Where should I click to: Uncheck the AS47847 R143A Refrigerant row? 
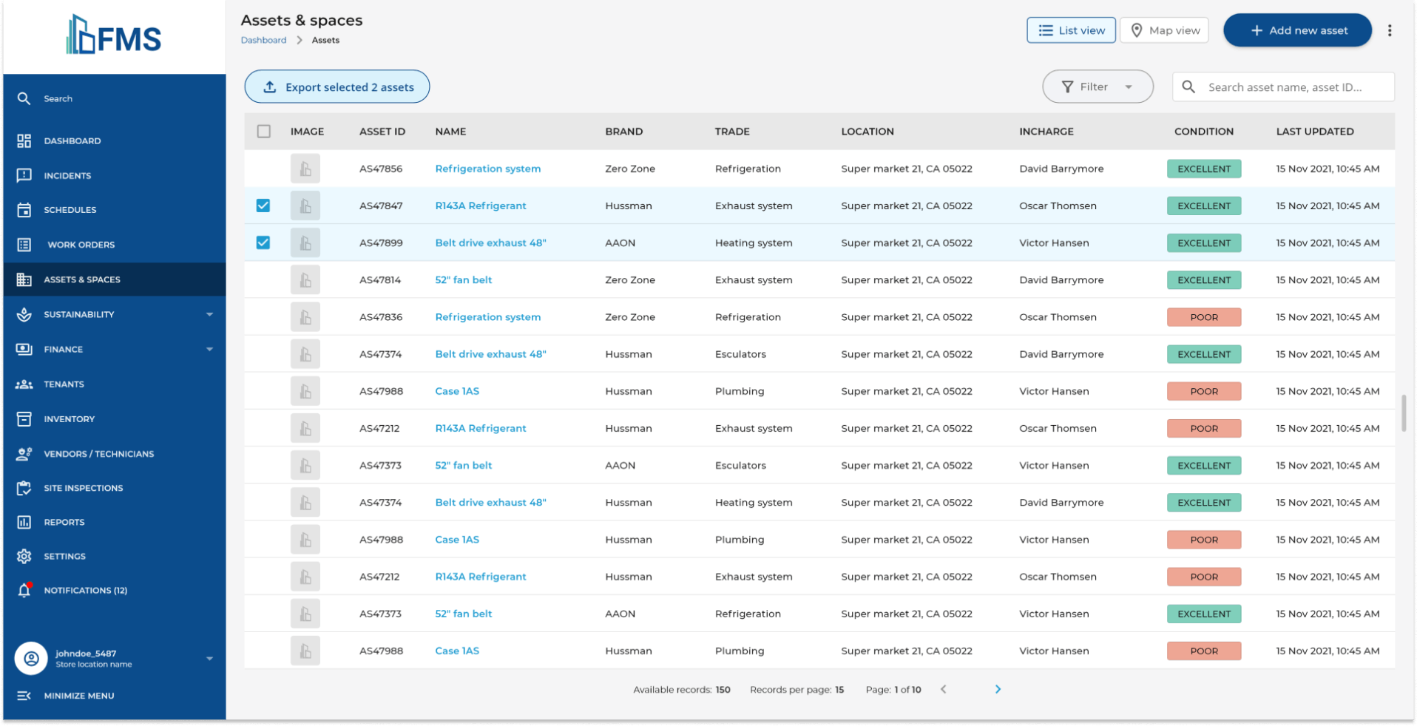pos(263,206)
